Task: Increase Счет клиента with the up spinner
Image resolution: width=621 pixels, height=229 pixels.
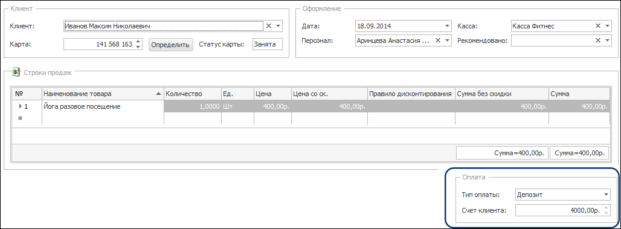Action: (x=607, y=208)
